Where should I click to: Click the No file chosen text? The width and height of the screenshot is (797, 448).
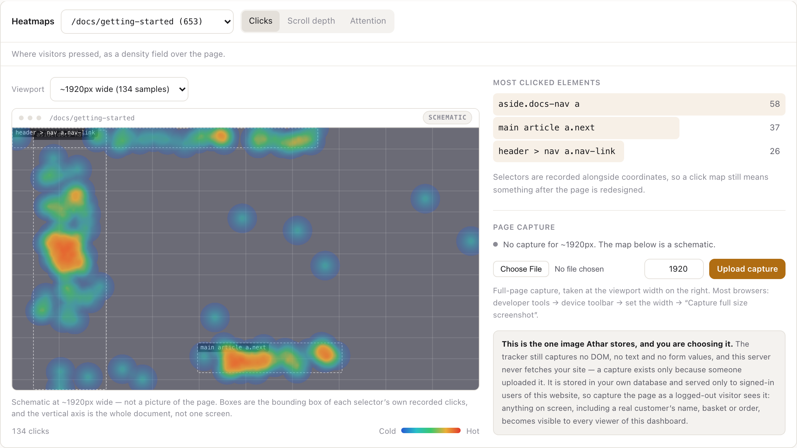click(579, 269)
